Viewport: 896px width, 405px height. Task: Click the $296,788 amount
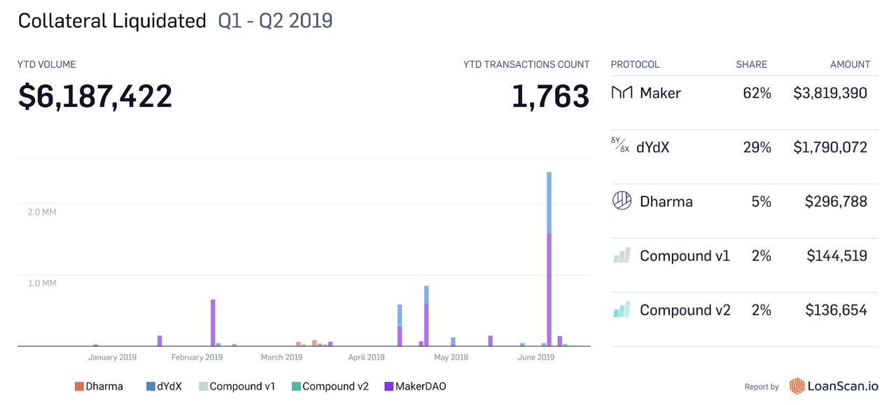pos(836,201)
